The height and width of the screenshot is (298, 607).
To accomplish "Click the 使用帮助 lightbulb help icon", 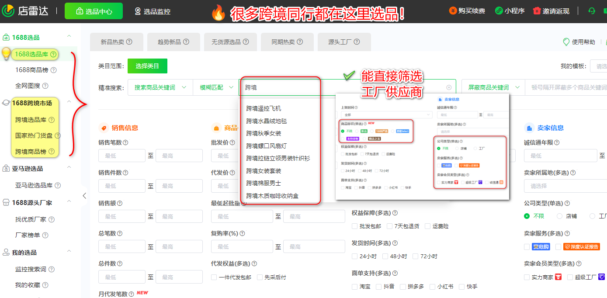I will (565, 42).
